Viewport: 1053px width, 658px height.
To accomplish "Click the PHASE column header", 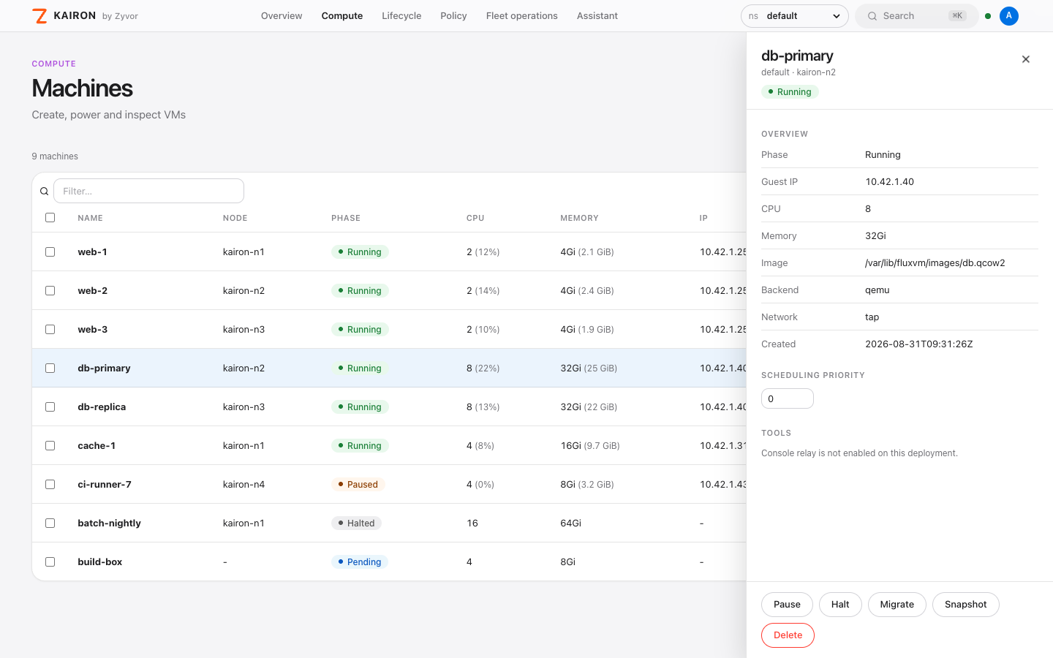I will [346, 218].
